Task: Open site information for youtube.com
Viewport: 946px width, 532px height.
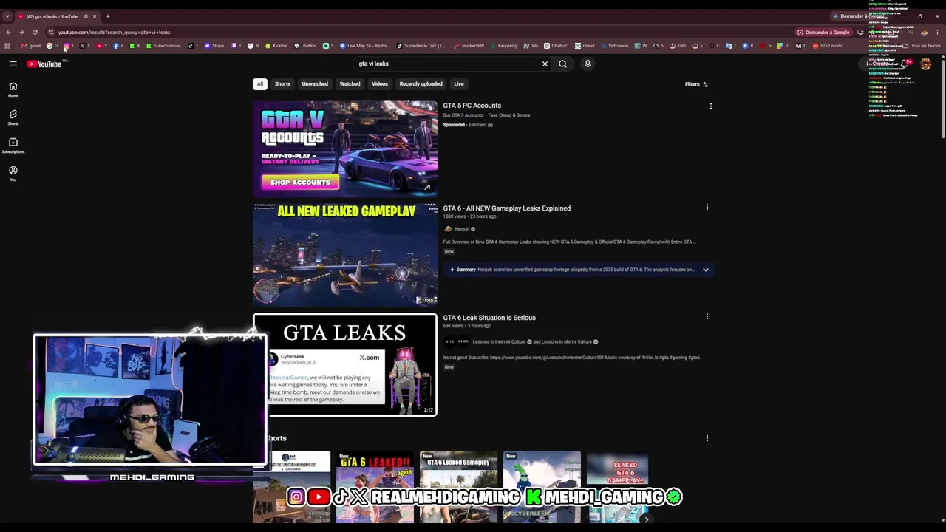Action: [51, 32]
